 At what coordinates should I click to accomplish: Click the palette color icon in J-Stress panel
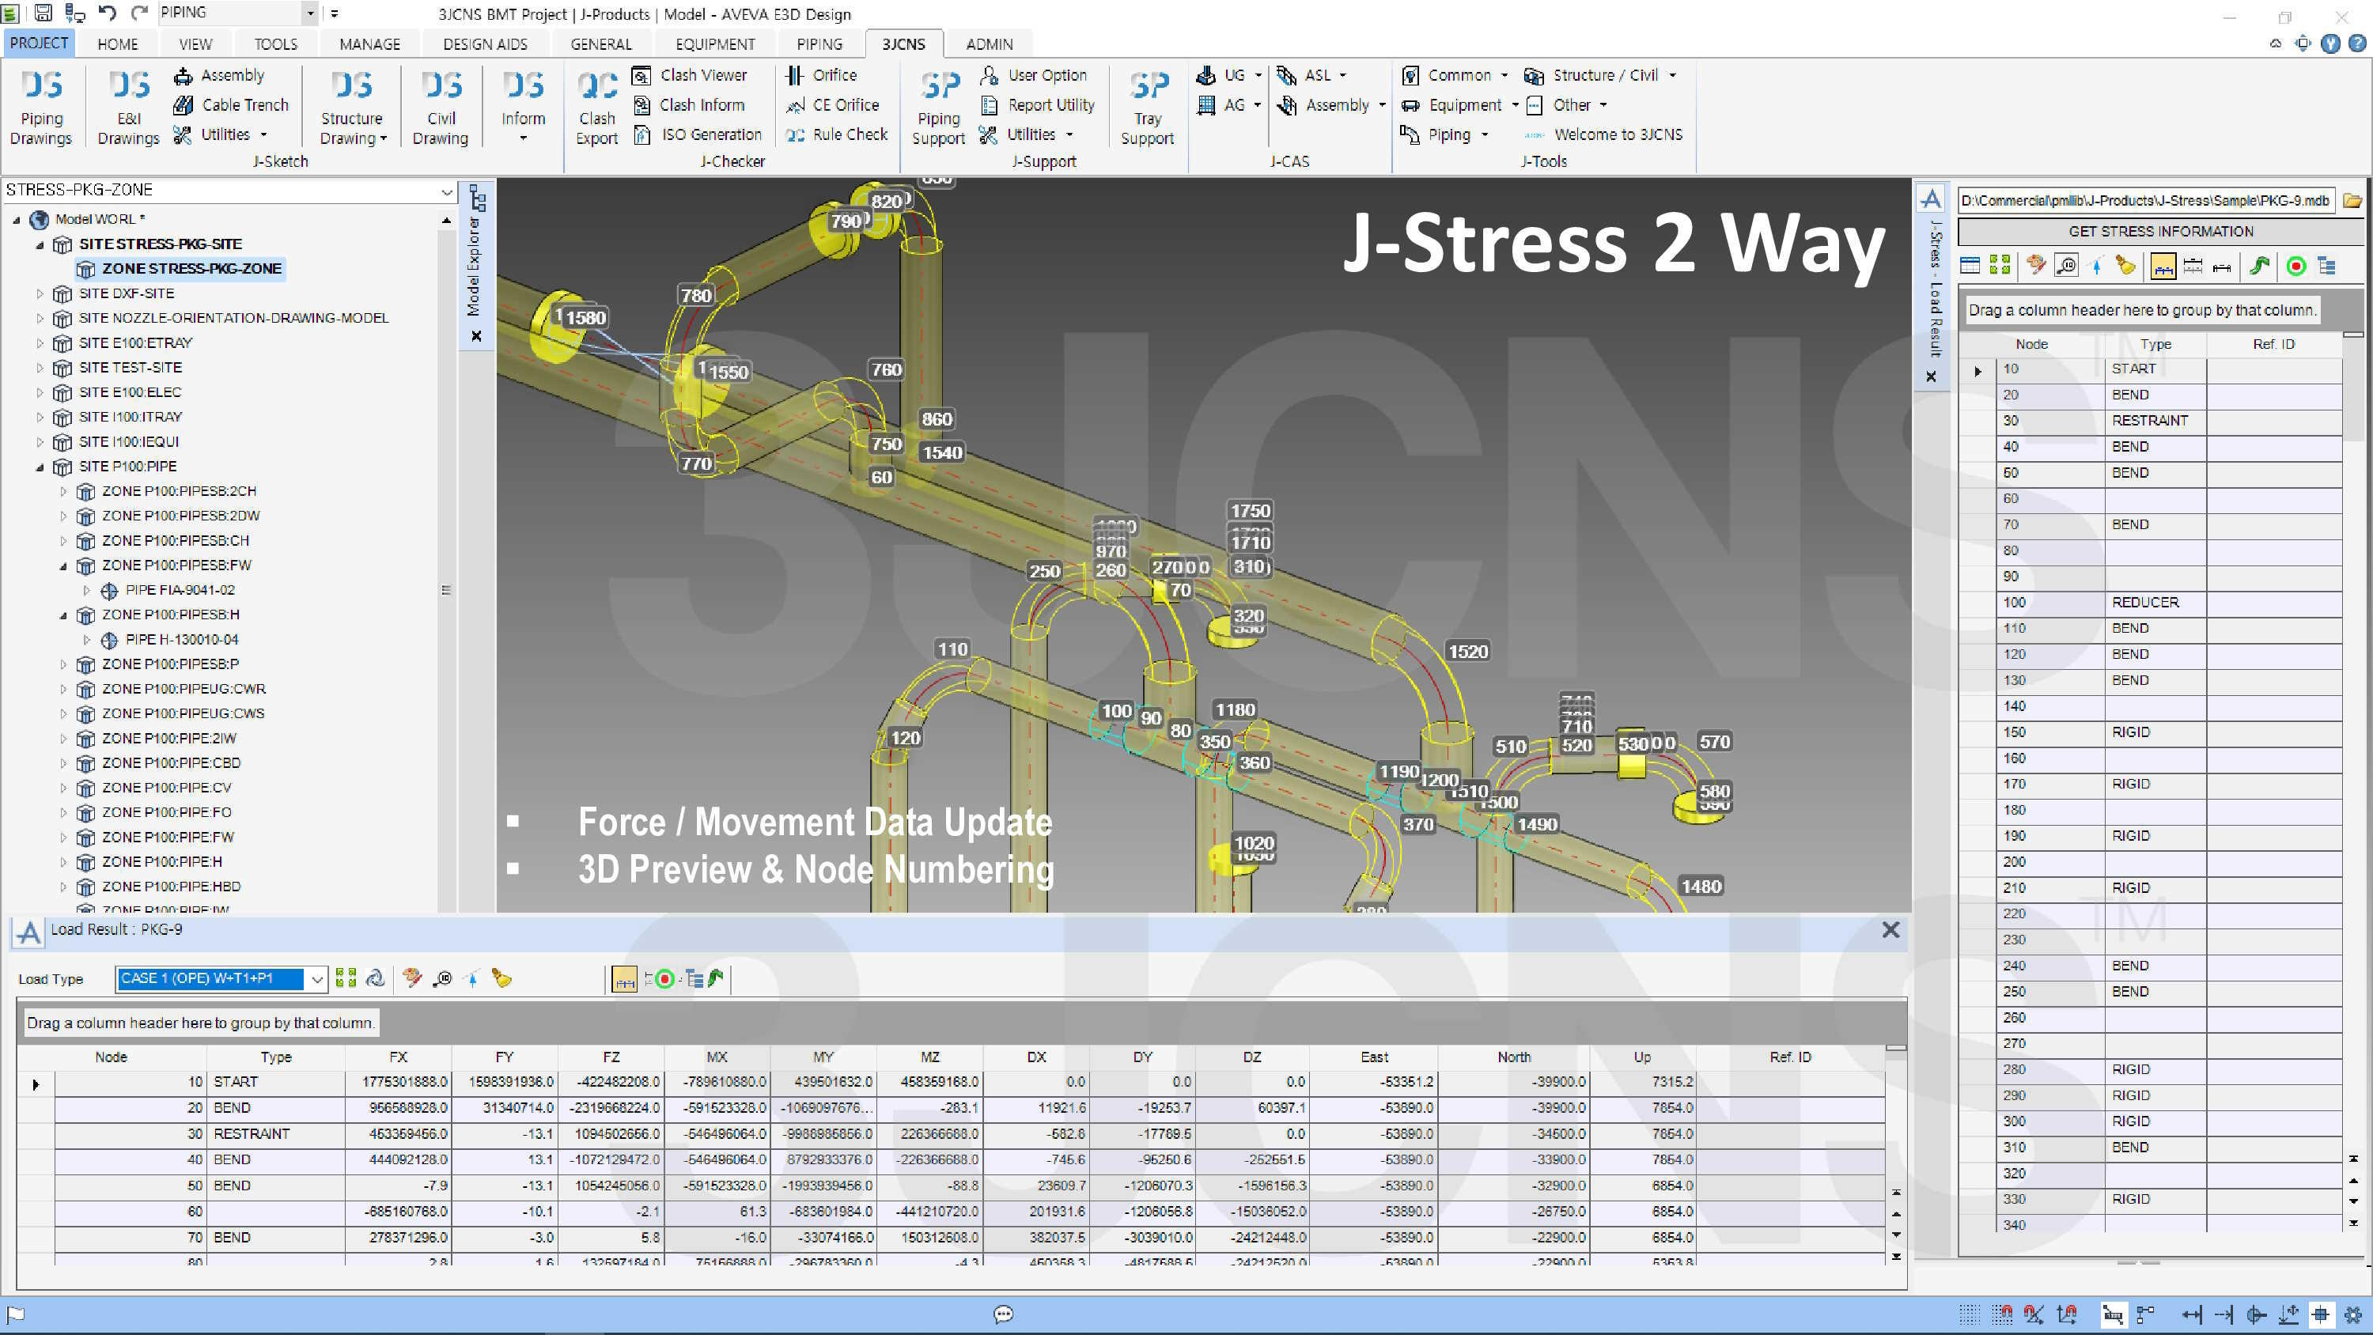[2036, 267]
